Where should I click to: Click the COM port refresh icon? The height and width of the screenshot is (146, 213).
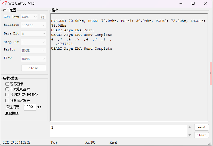43,17
